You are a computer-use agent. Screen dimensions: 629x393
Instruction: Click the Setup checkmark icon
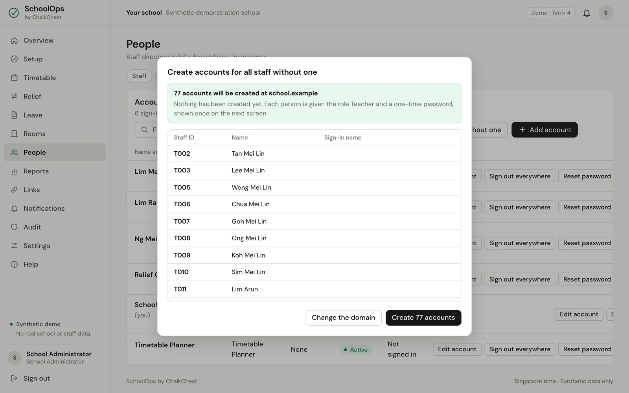(x=14, y=59)
